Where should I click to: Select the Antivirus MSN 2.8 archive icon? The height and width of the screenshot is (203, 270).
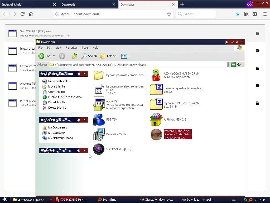[156, 120]
